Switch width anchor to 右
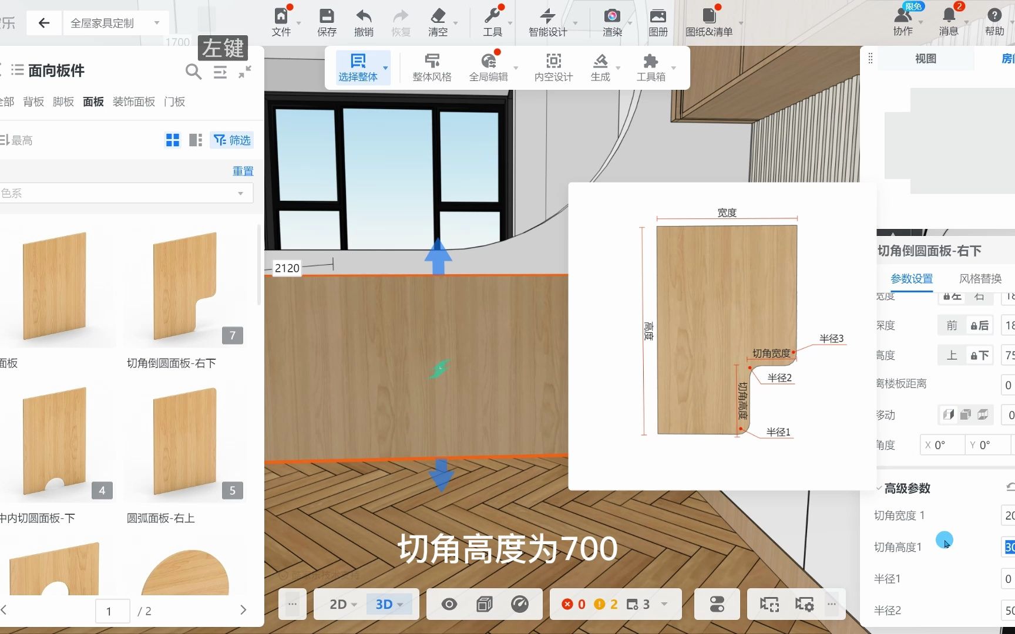 click(x=980, y=296)
